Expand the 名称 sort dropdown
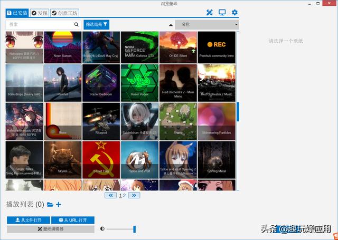This screenshot has height=240, width=338. [x=207, y=24]
